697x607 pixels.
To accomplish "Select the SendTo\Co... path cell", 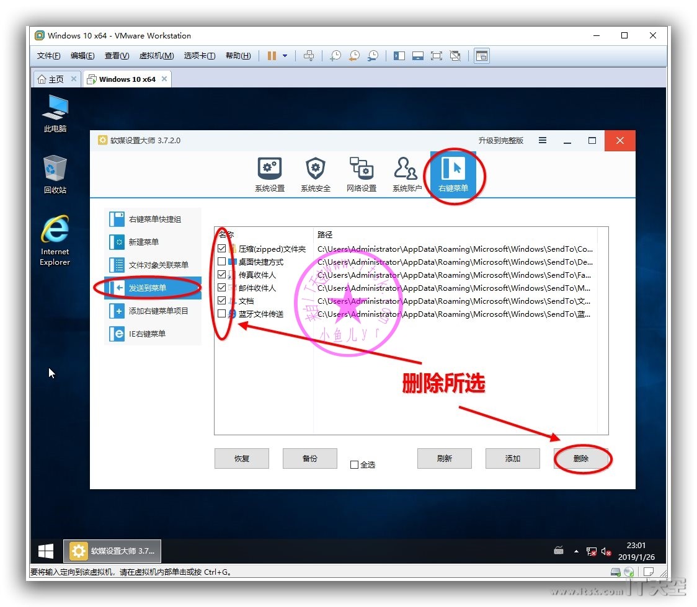I will 455,249.
